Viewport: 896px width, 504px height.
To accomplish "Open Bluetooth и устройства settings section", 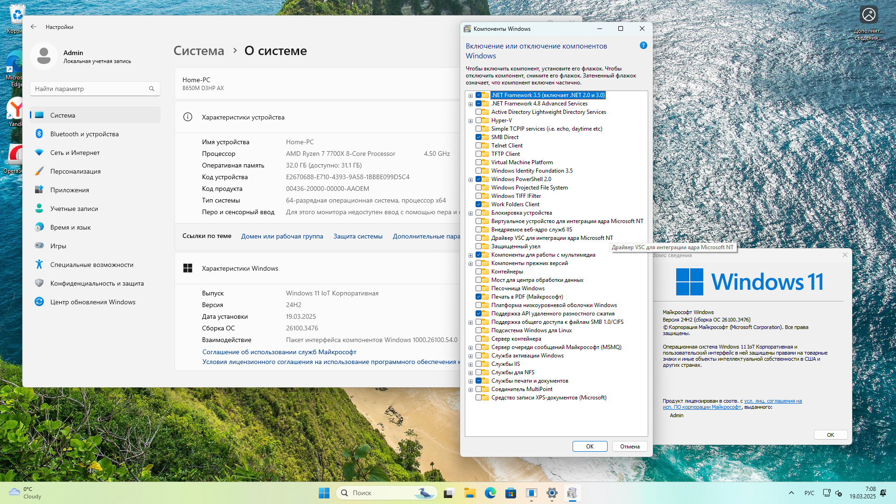I will [x=84, y=134].
